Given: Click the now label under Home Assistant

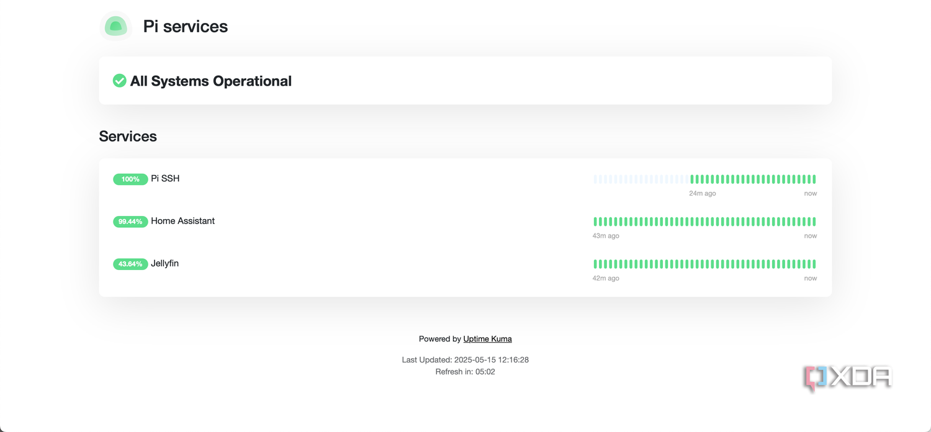Looking at the screenshot, I should coord(811,236).
